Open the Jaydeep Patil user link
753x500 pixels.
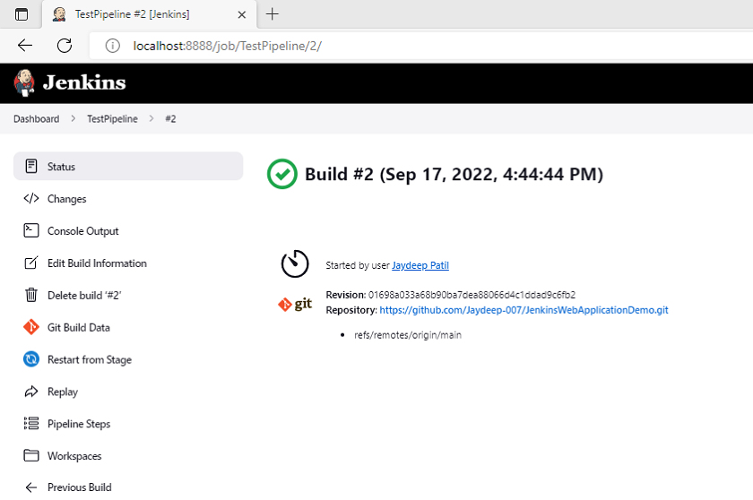point(420,265)
